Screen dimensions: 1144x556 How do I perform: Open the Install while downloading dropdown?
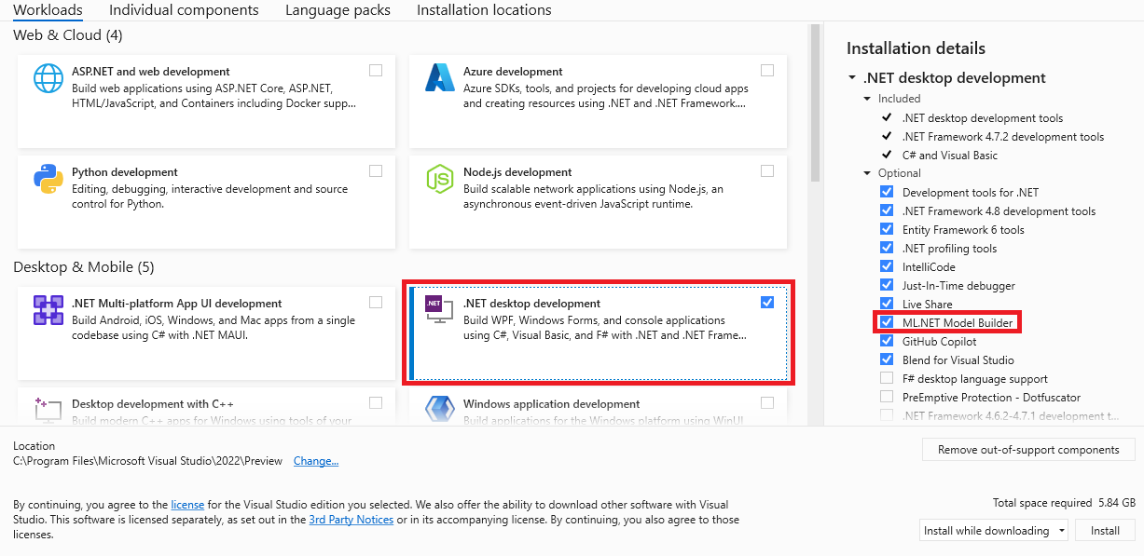point(993,530)
